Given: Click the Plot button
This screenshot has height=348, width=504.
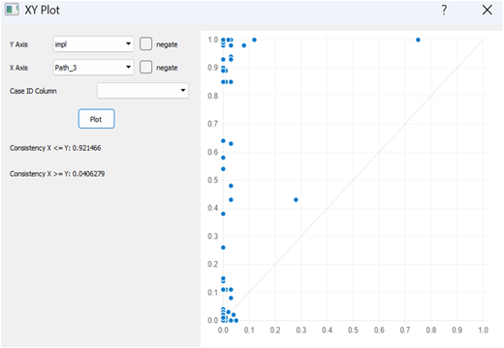Looking at the screenshot, I should point(96,119).
